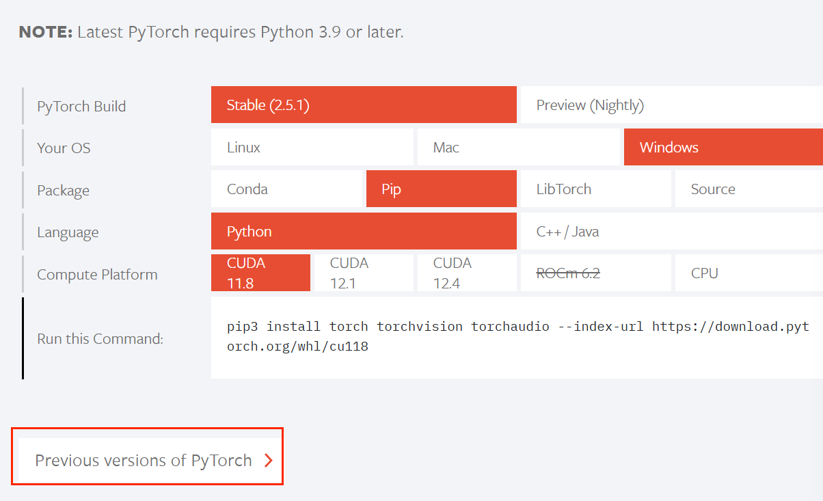Pick C++ / Java as the language
The image size is (823, 501).
pyautogui.click(x=672, y=231)
